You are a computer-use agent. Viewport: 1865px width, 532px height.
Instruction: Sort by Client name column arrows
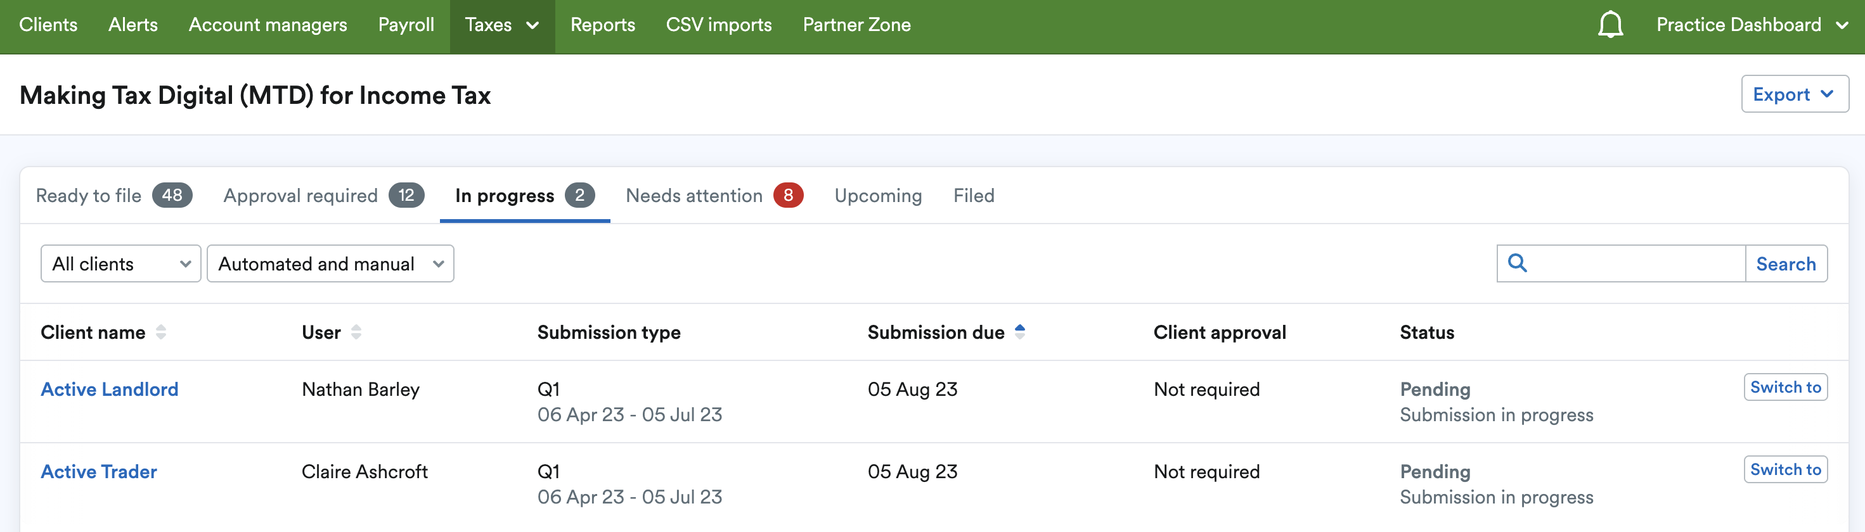[x=161, y=332]
